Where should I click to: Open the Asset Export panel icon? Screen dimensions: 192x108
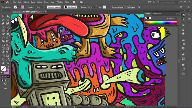pos(183,69)
